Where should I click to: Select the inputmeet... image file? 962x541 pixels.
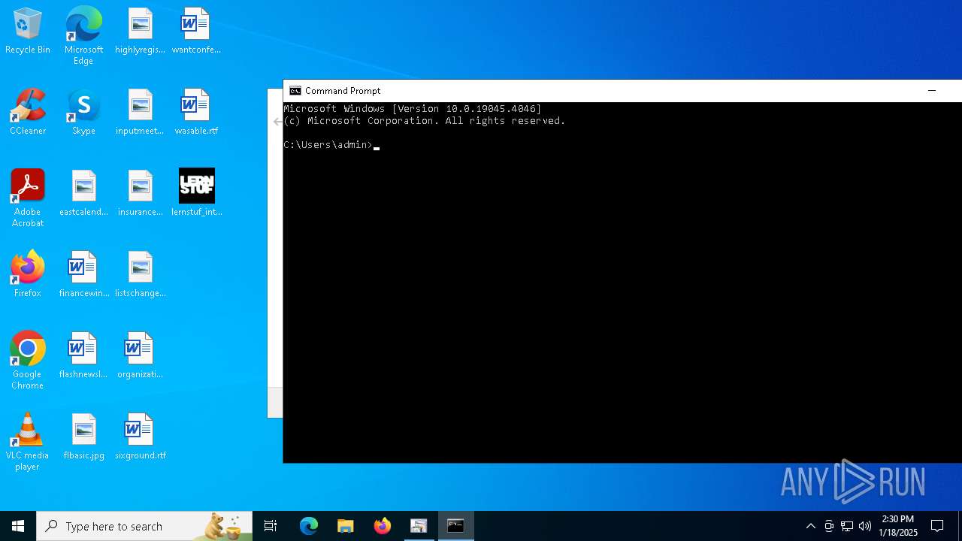pos(140,113)
